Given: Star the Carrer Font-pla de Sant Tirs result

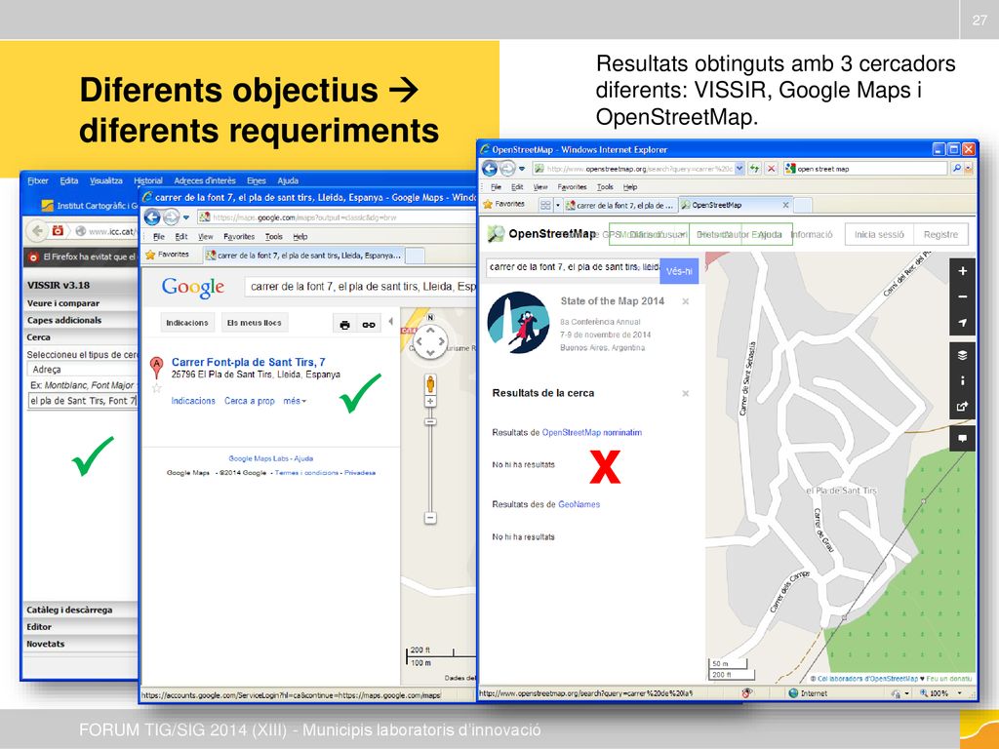Looking at the screenshot, I should click(156, 387).
